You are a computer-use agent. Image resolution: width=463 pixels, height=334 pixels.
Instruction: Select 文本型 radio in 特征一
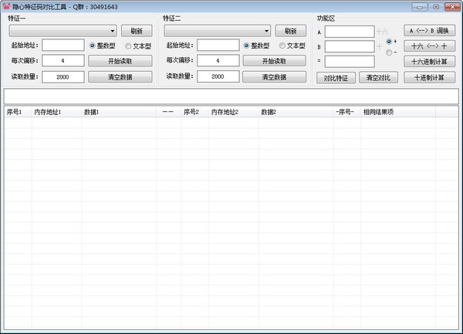(128, 46)
